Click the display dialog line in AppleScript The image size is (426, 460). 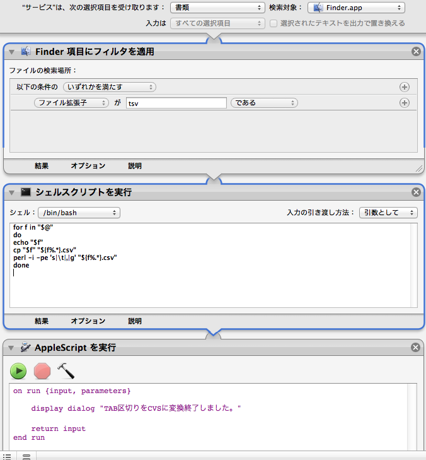[x=136, y=408]
